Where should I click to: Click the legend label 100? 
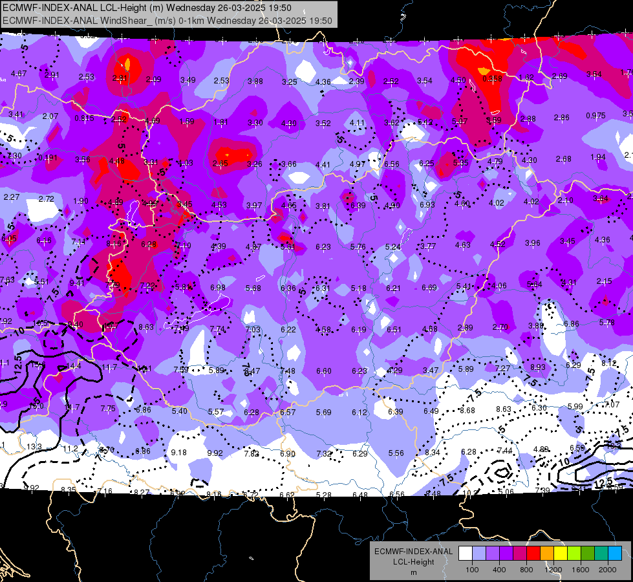(472, 570)
